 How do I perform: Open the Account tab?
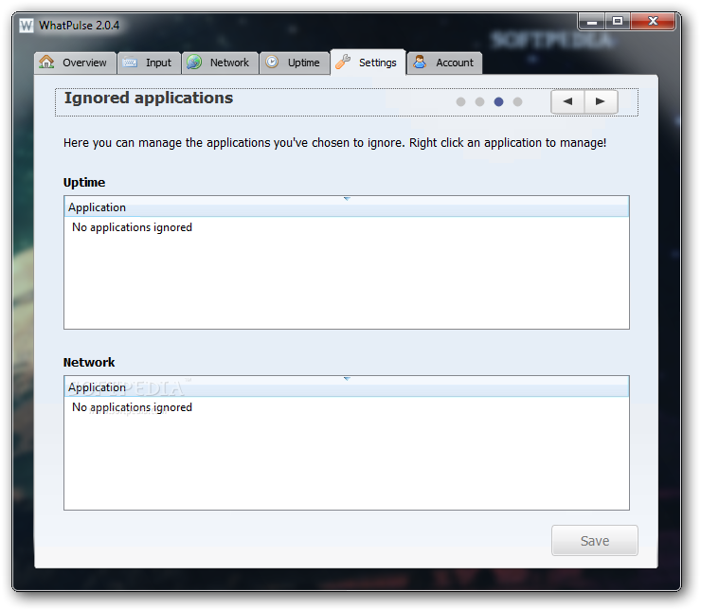click(x=445, y=63)
